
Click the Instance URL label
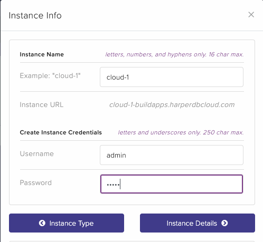(42, 105)
